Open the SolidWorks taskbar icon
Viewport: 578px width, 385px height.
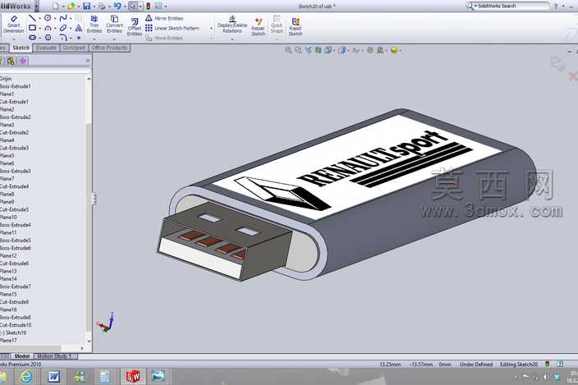[x=133, y=377]
